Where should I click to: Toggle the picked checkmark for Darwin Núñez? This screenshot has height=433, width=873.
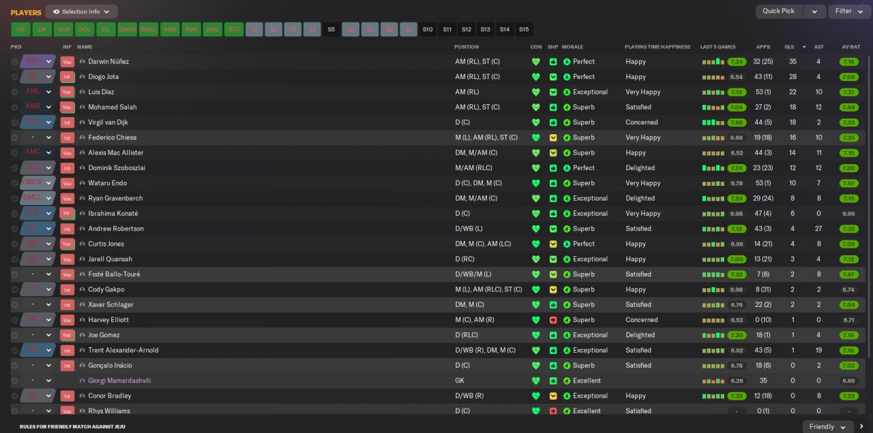14,61
